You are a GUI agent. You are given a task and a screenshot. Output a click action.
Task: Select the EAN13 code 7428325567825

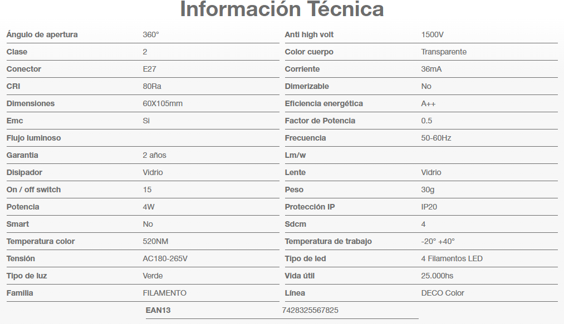310,310
